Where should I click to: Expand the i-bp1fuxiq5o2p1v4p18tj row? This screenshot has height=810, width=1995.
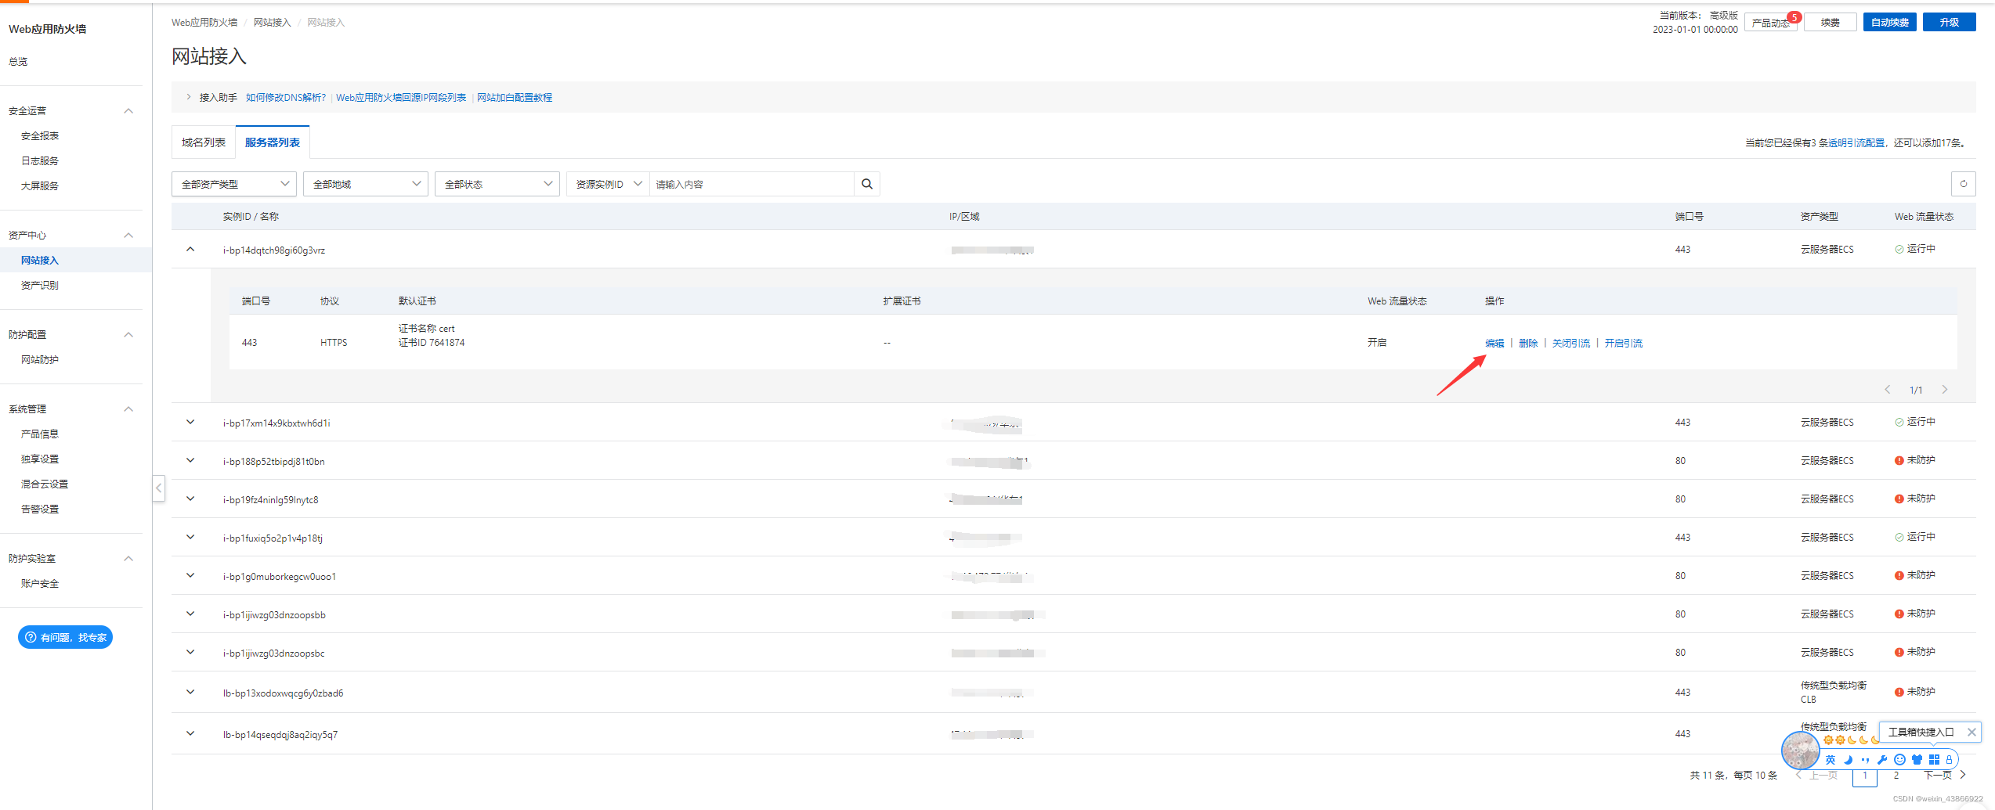190,538
